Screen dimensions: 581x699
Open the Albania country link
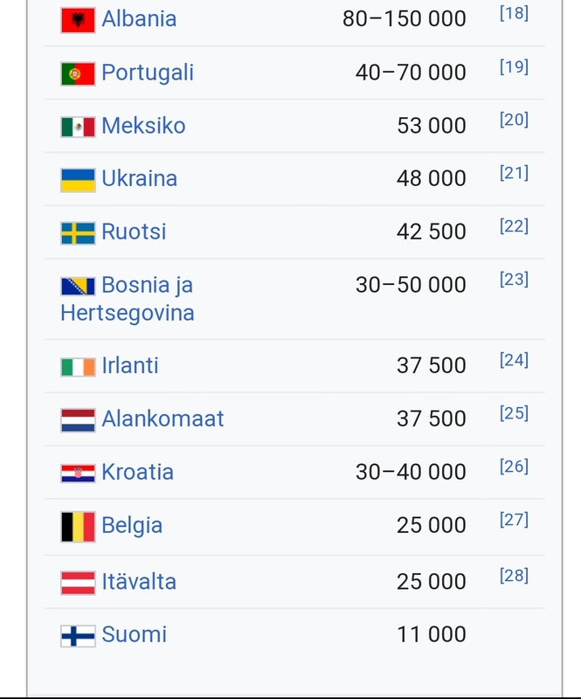(139, 18)
